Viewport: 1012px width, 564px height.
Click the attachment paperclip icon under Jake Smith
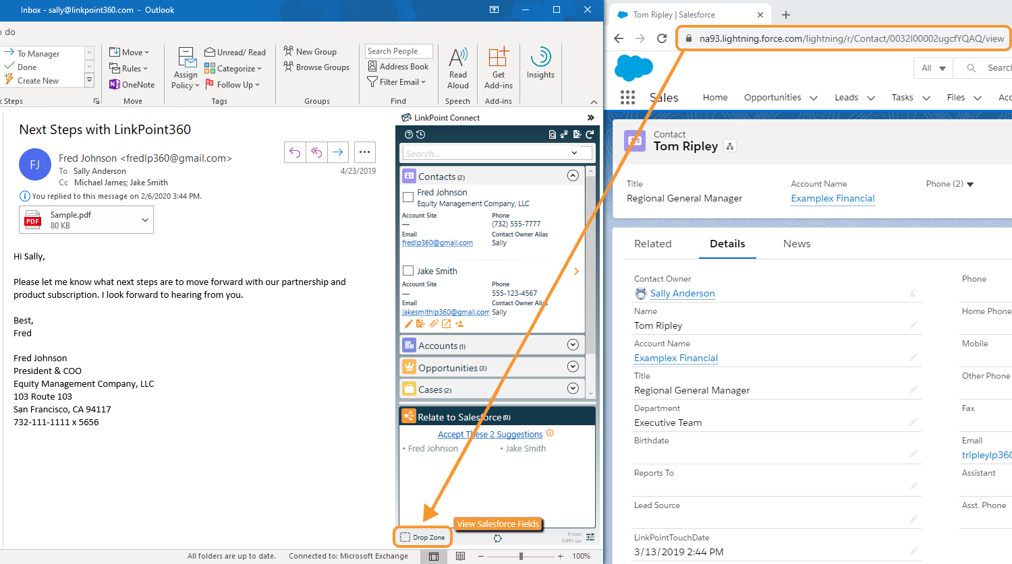pos(434,324)
